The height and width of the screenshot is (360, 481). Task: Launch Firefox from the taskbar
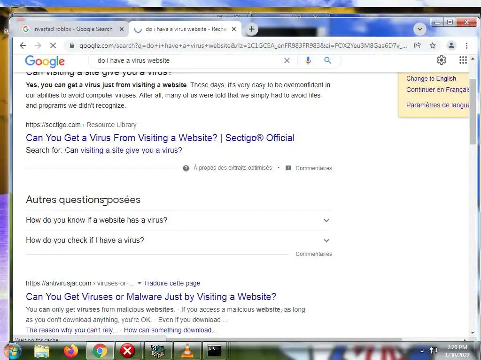(x=71, y=351)
